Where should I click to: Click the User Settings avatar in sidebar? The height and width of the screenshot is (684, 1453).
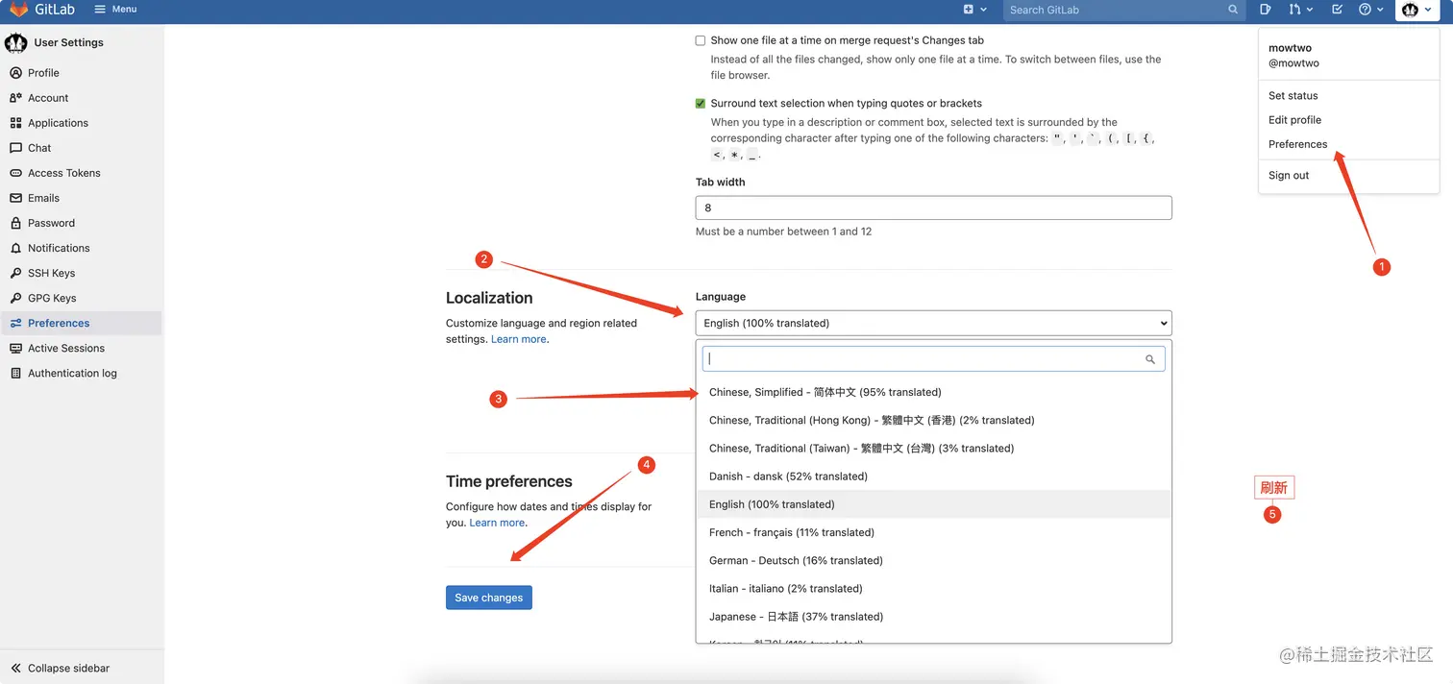tap(15, 42)
